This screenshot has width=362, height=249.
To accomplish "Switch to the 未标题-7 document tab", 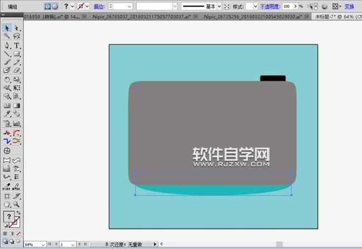I will 338,16.
